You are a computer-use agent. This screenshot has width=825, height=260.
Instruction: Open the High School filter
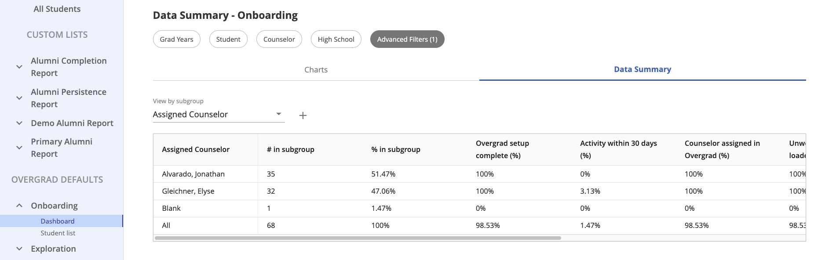[336, 39]
